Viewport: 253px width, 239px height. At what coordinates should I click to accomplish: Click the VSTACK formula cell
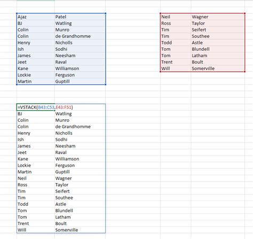coord(36,107)
